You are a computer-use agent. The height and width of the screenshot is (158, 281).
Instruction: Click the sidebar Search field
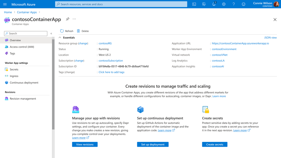pyautogui.click(x=26, y=33)
